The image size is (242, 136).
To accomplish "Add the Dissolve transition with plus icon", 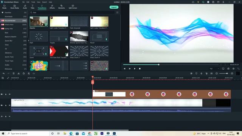I will pos(46,25).
